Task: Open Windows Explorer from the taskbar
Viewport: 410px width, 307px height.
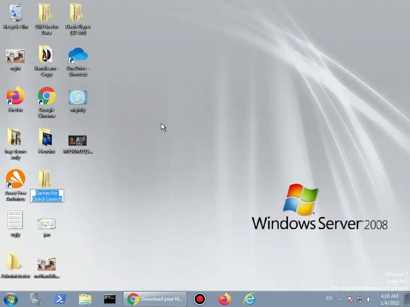Action: click(85, 299)
